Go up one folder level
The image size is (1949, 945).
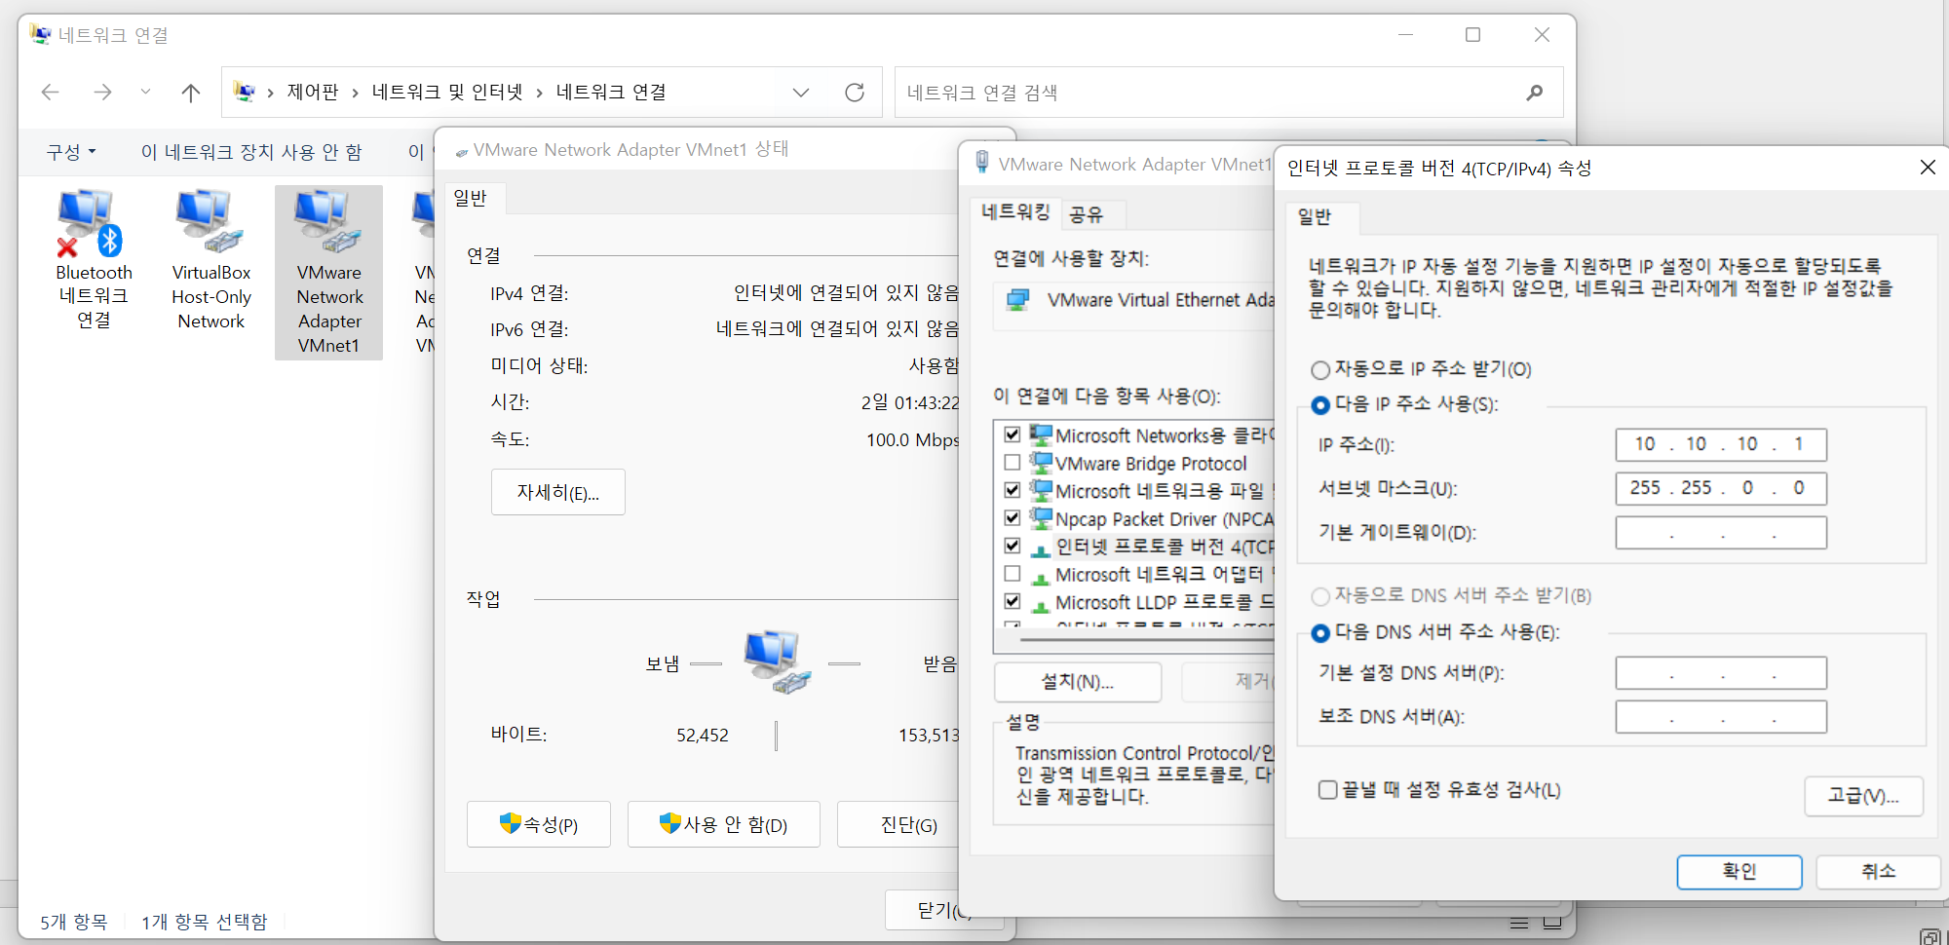pos(191,93)
